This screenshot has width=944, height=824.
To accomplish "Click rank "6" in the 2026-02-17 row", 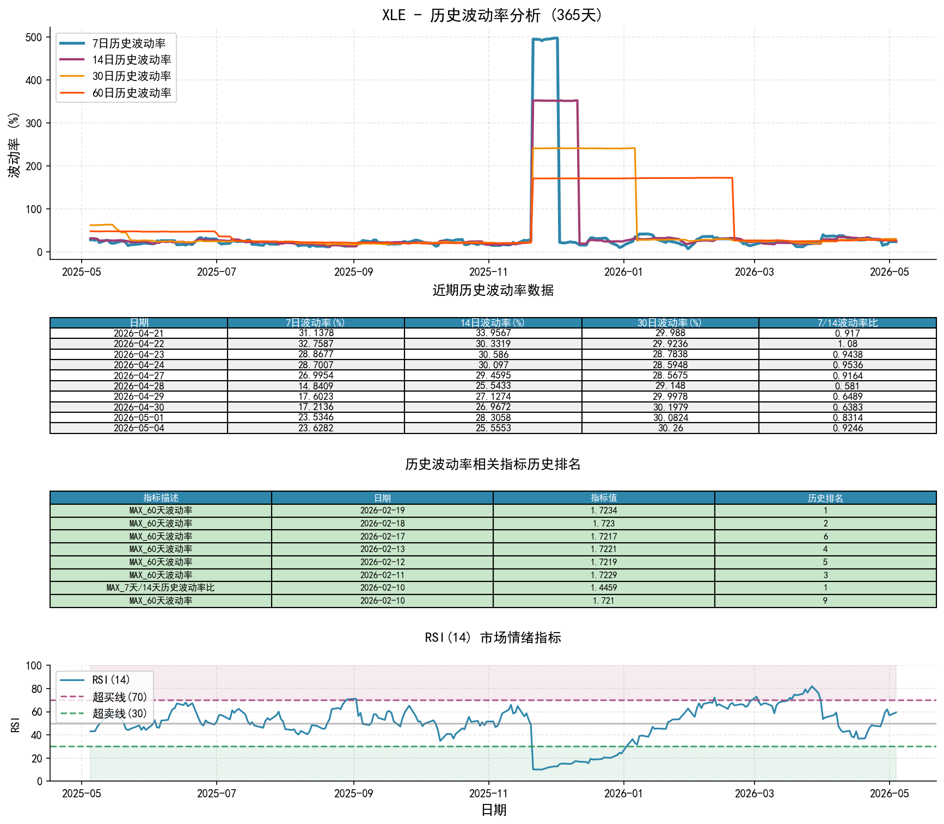I will coord(825,536).
